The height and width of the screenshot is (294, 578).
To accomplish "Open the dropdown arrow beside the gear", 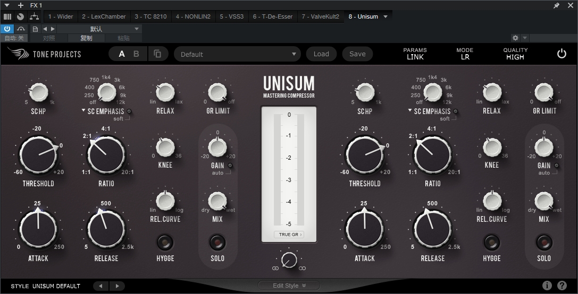I will coord(524,38).
